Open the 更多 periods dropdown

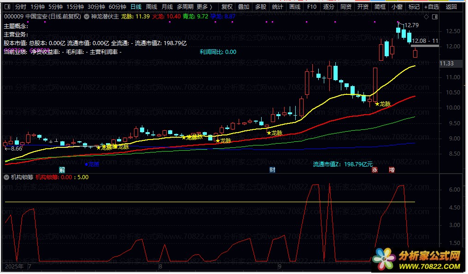(205, 7)
